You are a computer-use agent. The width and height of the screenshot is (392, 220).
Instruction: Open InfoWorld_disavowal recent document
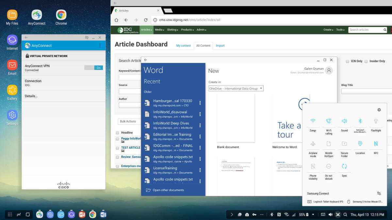170,114
